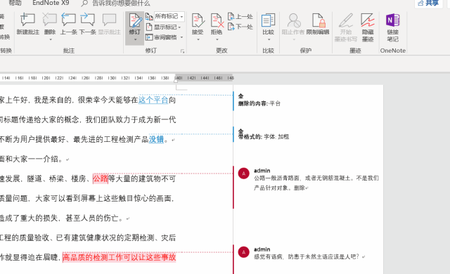The image size is (450, 274).
Task: Click the text 面和大家一一介绍
Action: [31, 159]
